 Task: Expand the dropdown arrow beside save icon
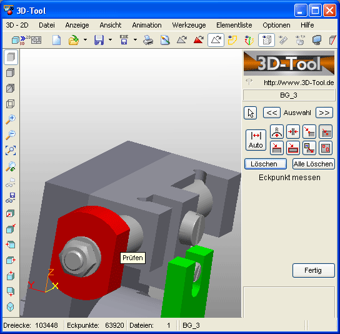coord(110,40)
